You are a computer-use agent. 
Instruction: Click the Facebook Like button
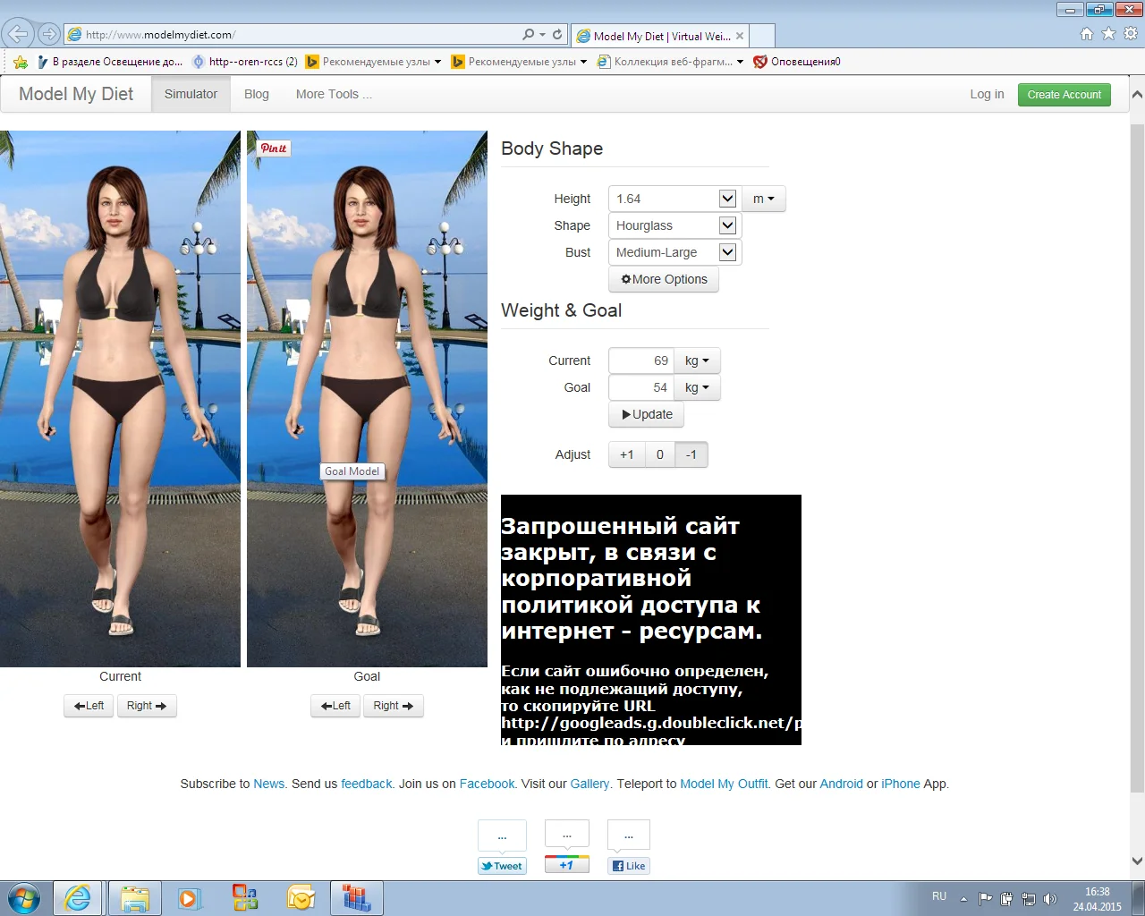coord(629,866)
